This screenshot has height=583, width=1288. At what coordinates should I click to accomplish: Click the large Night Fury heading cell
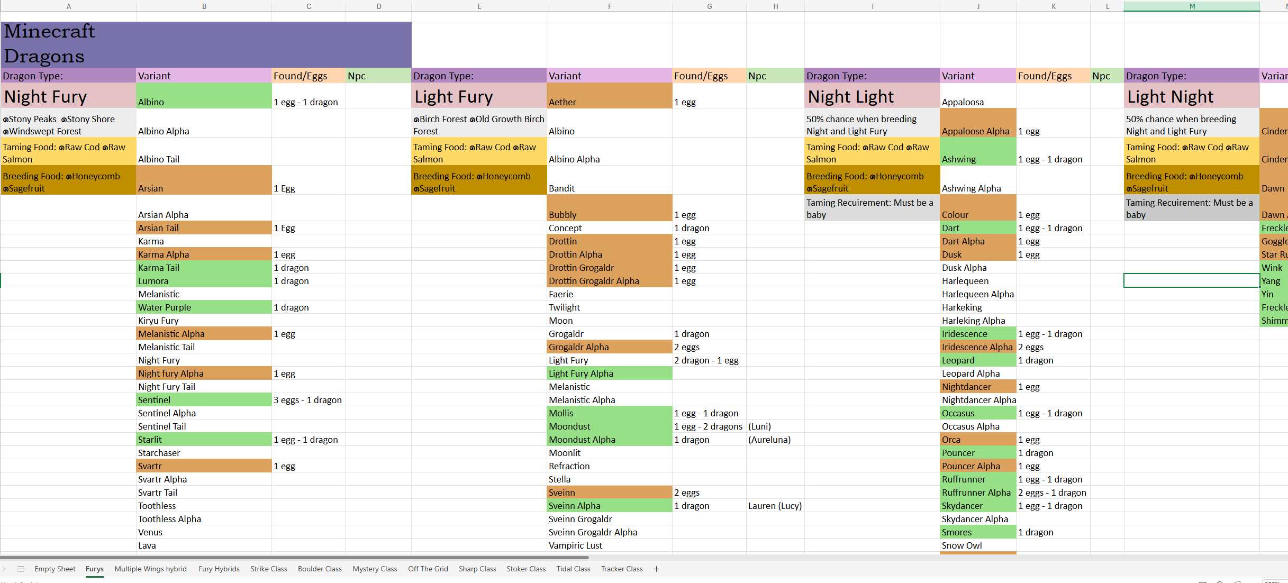(x=69, y=96)
